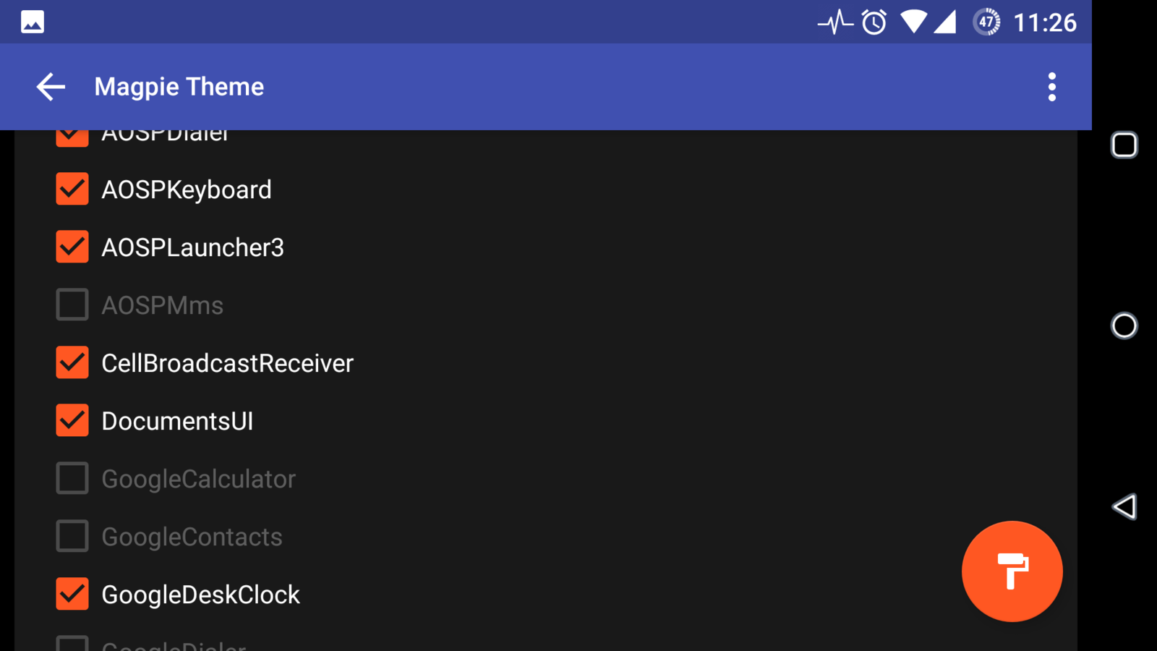Click the Magpie Theme title
This screenshot has height=651, width=1157.
[179, 87]
